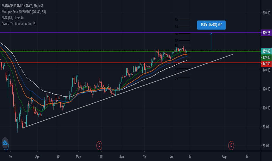
Task: Click the red 147.30 price label
Action: (x=266, y=64)
